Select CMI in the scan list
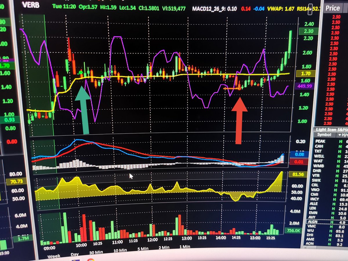Screen dimensions: 348x261 coord(314,194)
